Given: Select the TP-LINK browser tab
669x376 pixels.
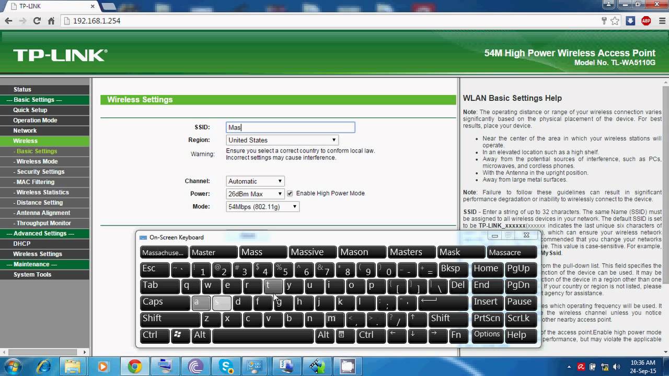Looking at the screenshot, I should [50, 6].
